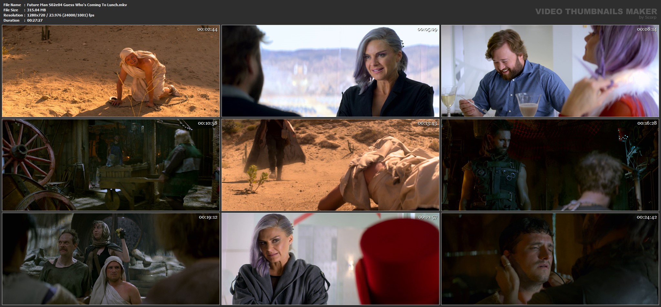The height and width of the screenshot is (307, 661).
Task: Open the thumbnail at 00:21:57
Action: tap(330, 259)
